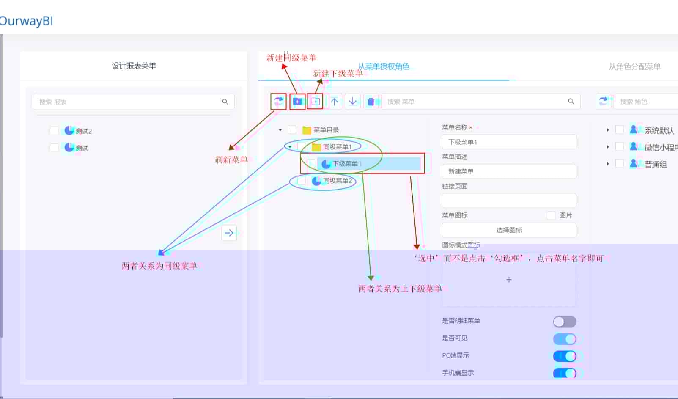Switch to 从角色分配菜单 tab
The width and height of the screenshot is (678, 399).
tap(634, 66)
